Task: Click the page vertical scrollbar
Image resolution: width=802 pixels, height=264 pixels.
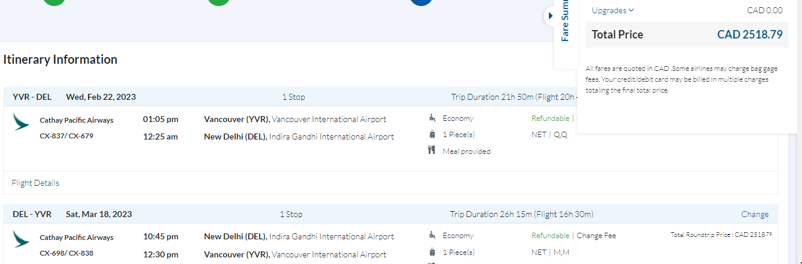Action: (795, 180)
